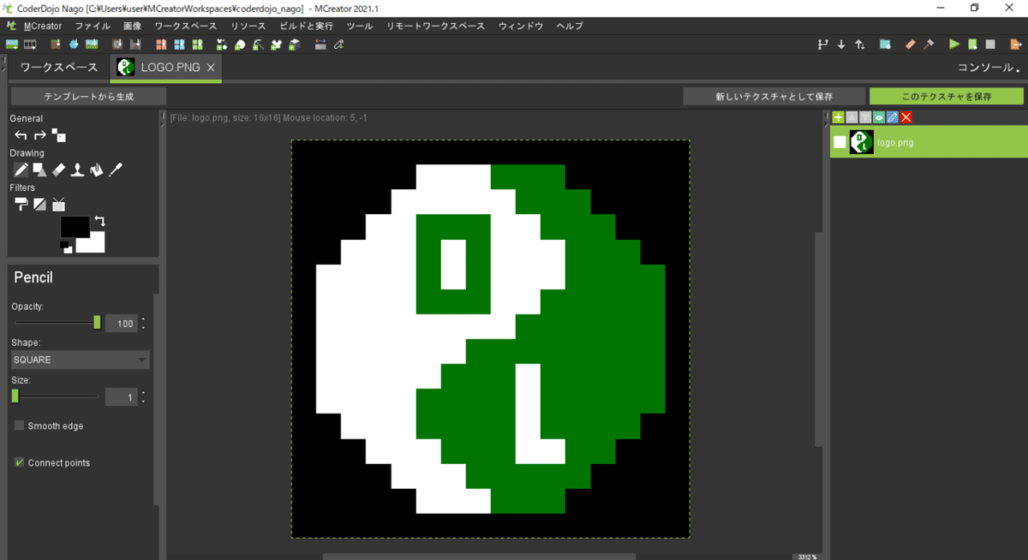1028x560 pixels.
Task: Click the green play icon to build and run
Action: click(953, 44)
